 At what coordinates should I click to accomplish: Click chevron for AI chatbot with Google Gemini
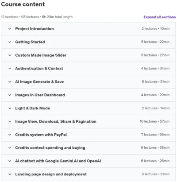click(x=10, y=161)
